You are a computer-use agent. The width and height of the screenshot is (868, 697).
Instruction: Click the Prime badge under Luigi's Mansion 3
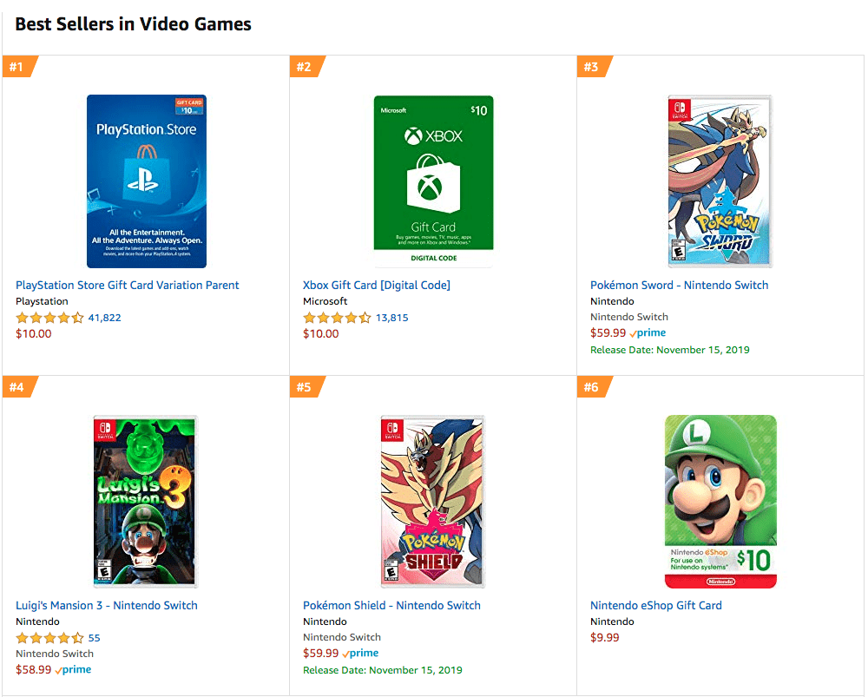[74, 668]
